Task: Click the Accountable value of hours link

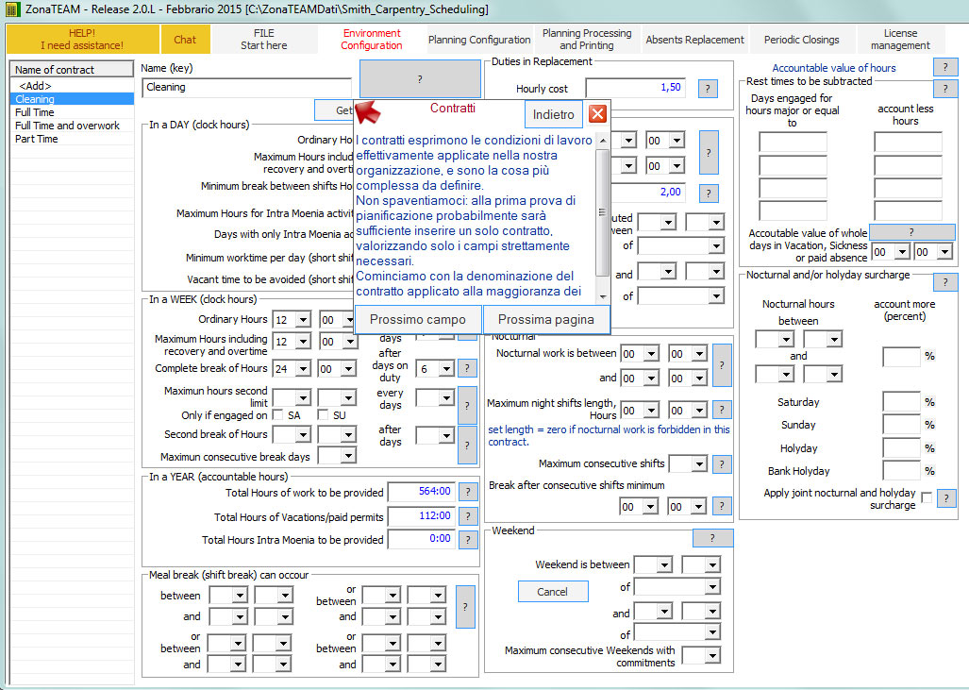Action: [834, 68]
